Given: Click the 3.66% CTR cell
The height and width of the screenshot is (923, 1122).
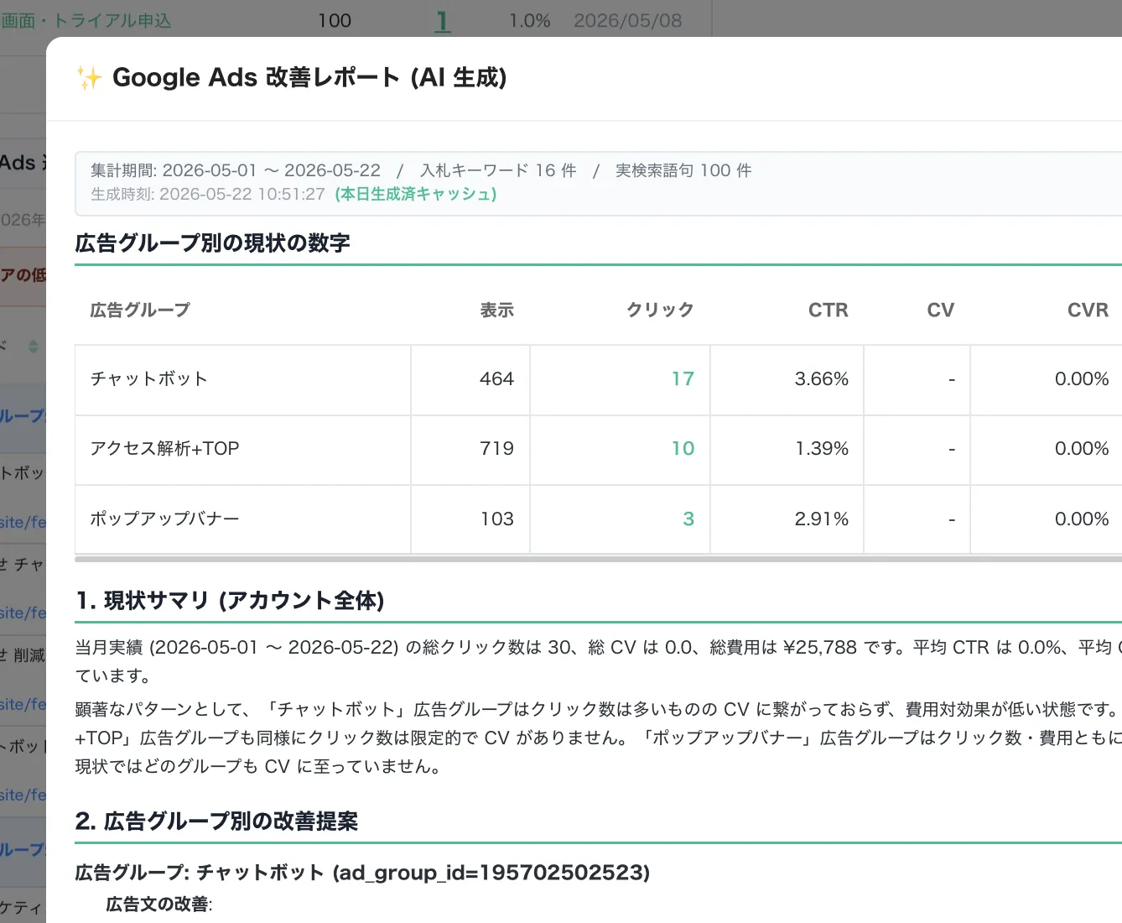Looking at the screenshot, I should click(787, 380).
